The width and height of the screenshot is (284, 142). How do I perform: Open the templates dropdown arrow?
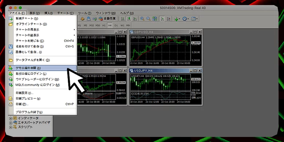(197, 19)
